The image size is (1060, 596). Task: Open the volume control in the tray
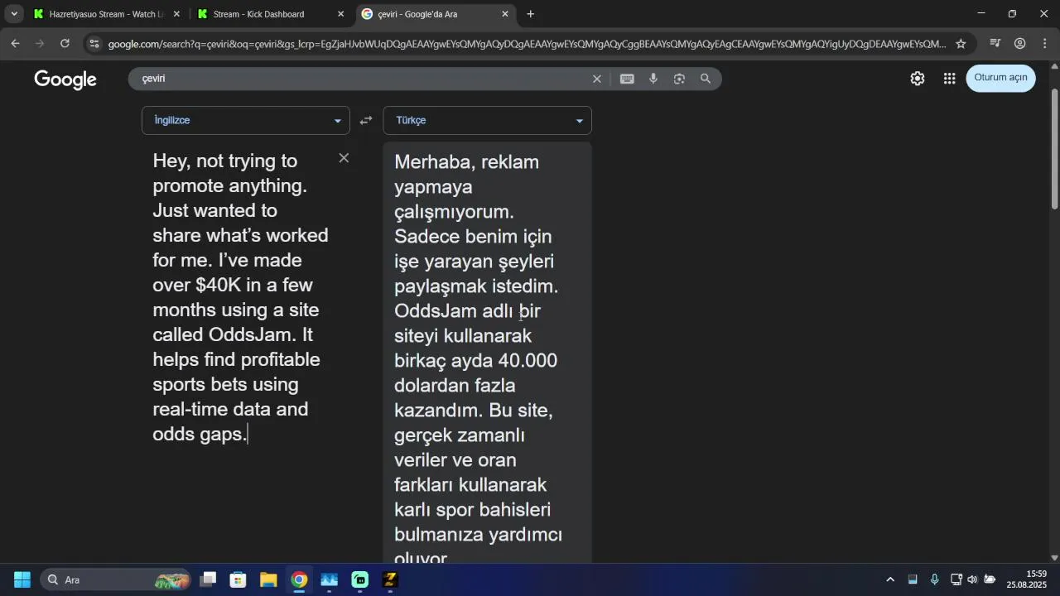[972, 579]
